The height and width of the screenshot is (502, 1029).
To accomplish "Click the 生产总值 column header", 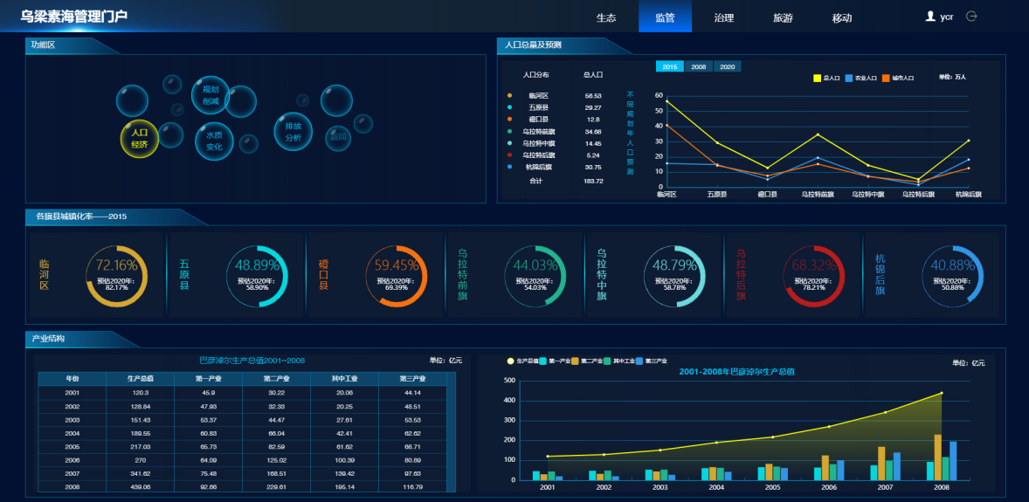I will tap(140, 379).
